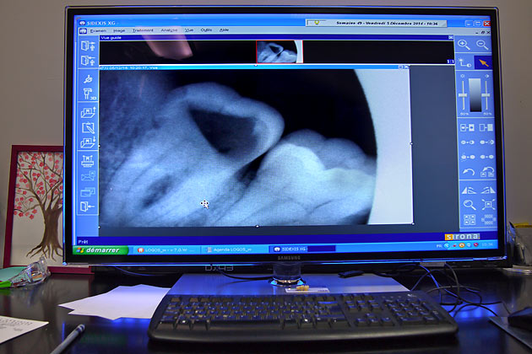Click the bottom-most icon in left toolbar

click(x=87, y=208)
